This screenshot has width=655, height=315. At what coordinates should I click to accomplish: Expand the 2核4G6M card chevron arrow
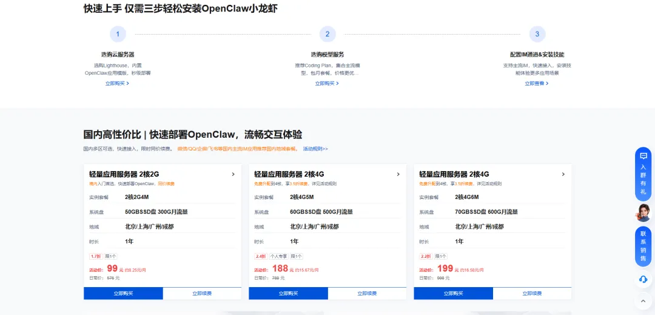[x=563, y=174]
